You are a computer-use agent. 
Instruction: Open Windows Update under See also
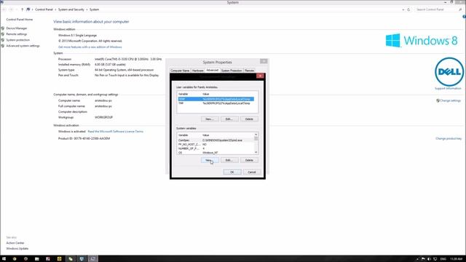click(17, 249)
